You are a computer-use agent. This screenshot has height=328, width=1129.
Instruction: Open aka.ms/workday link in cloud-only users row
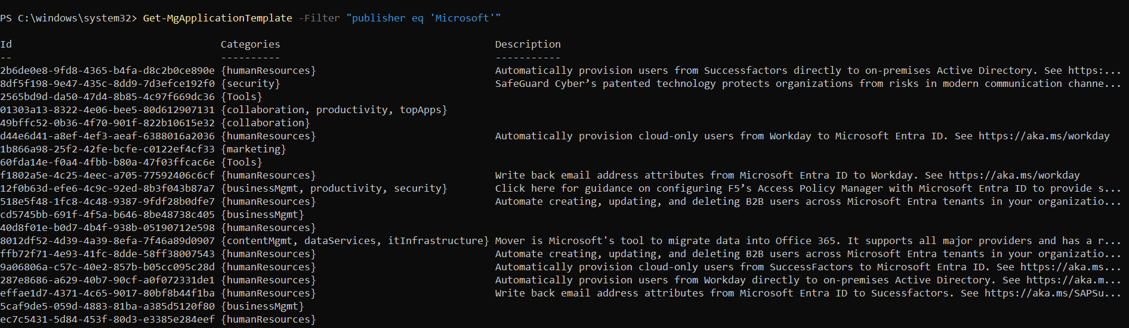(x=1044, y=136)
